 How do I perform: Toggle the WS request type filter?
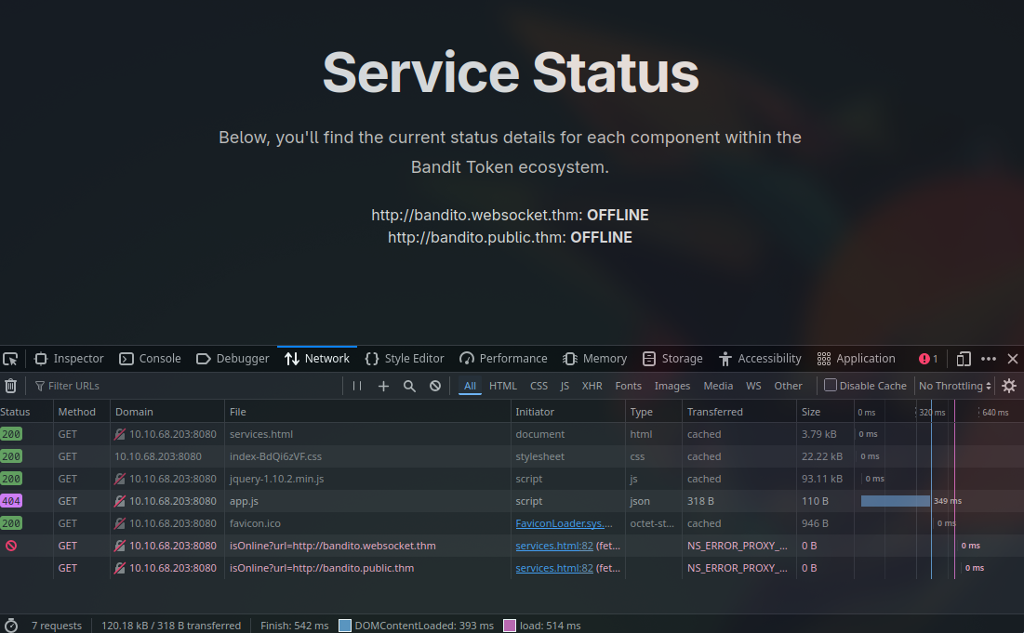[753, 386]
